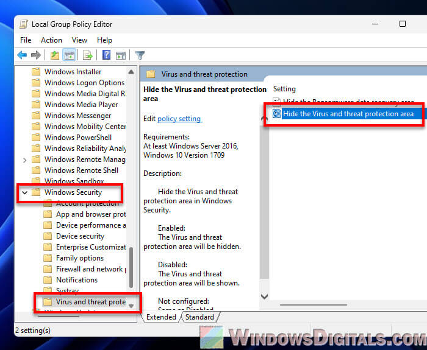Toggle the Show/Hide Action Pane icon

pyautogui.click(x=121, y=55)
